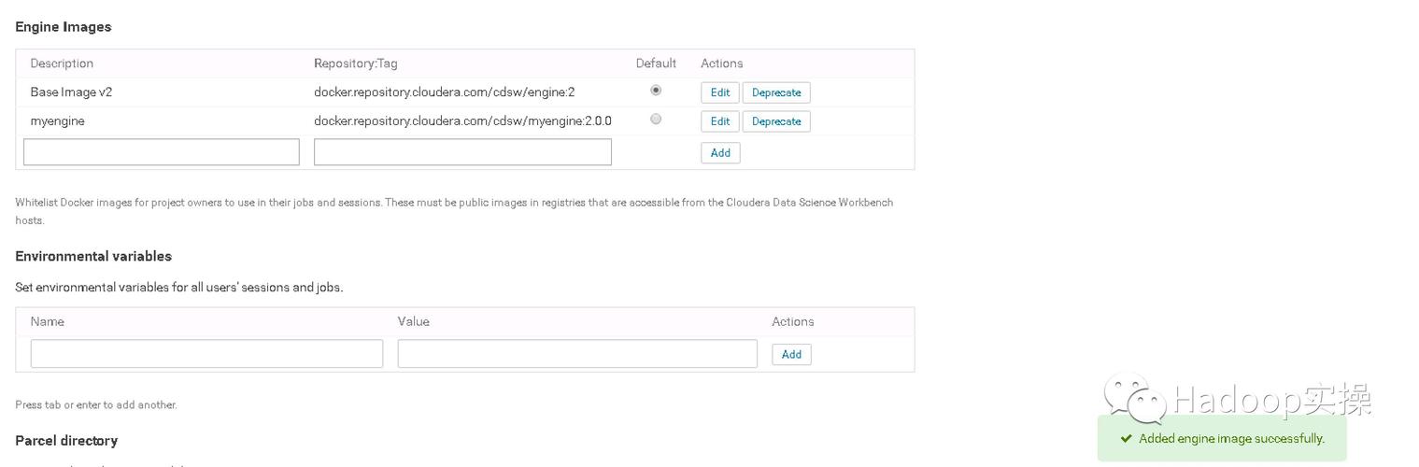Edit the myengine engine image
The image size is (1419, 467).
[719, 121]
